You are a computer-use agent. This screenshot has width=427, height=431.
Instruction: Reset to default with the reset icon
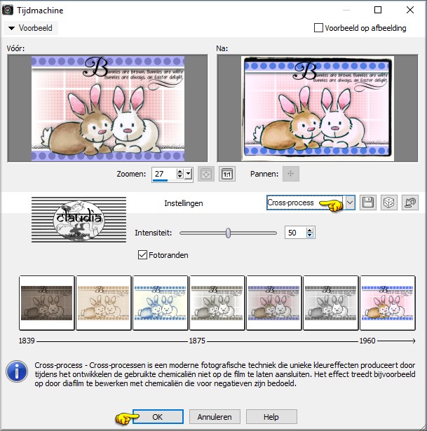pyautogui.click(x=410, y=203)
